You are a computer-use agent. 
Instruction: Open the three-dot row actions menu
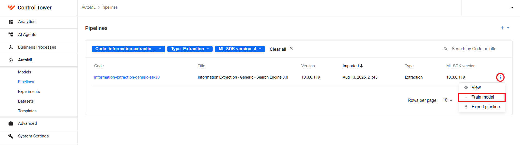pos(500,77)
